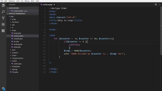Open the Go menu
Screen dimensions: 162x91
click(x=22, y=1)
